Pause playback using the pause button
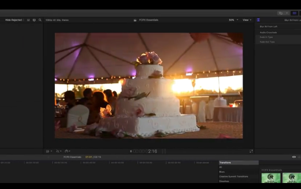Screen dimensions: 301x189 point(131,151)
